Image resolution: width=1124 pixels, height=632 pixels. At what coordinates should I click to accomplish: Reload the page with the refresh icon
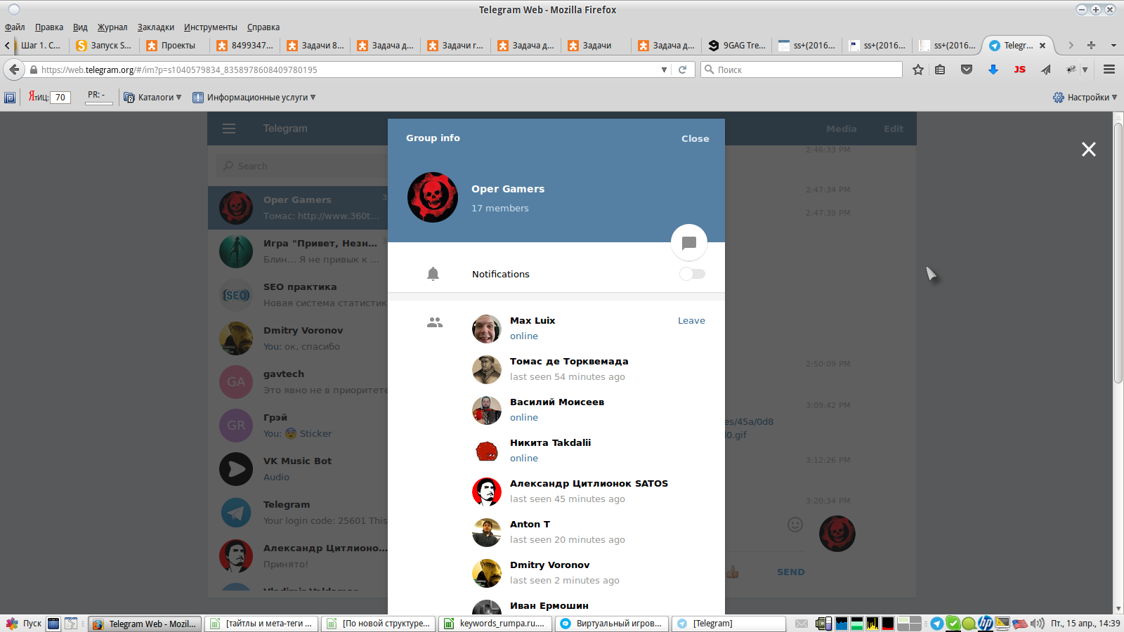[682, 70]
